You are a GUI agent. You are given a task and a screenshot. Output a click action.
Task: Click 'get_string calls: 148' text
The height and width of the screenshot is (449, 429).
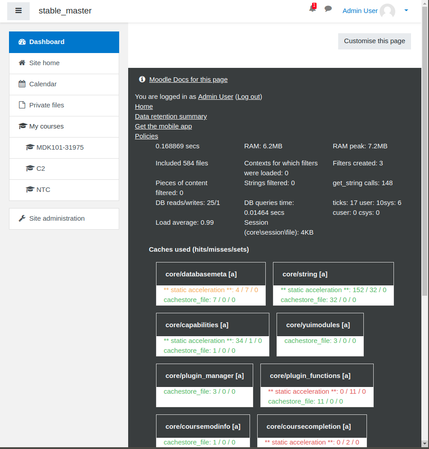point(362,183)
